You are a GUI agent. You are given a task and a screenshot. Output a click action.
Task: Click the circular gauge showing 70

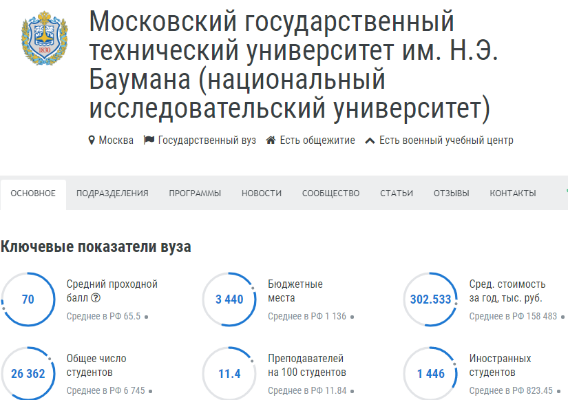click(x=28, y=299)
